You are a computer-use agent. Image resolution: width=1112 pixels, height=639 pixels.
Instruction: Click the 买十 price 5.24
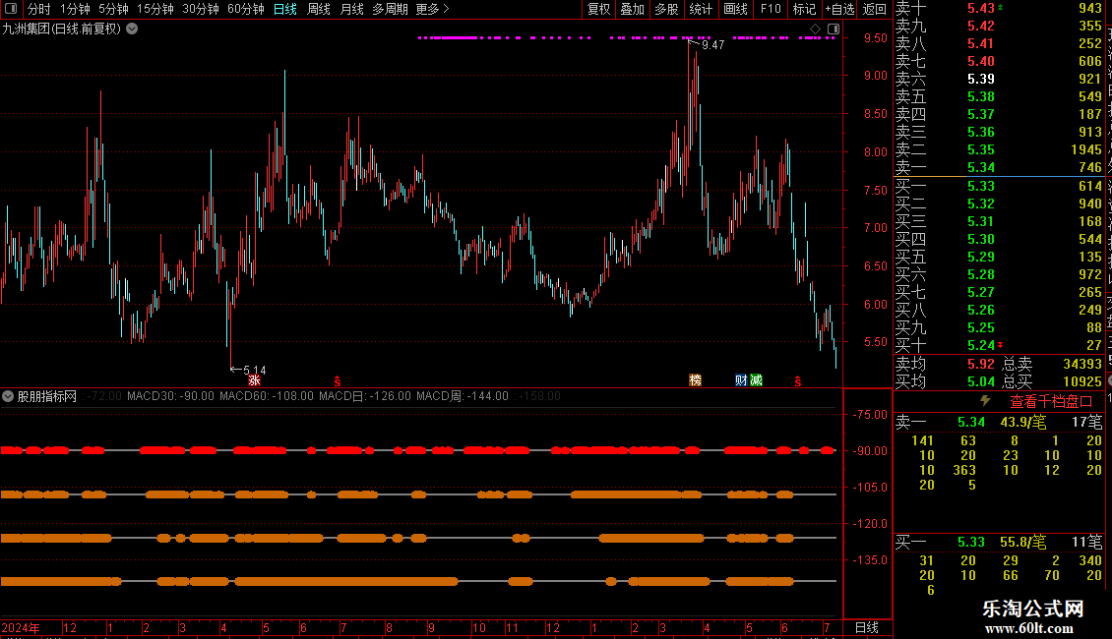click(981, 345)
